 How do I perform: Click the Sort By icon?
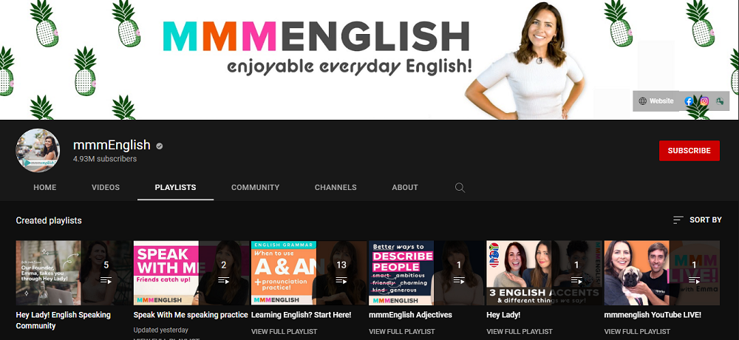678,220
